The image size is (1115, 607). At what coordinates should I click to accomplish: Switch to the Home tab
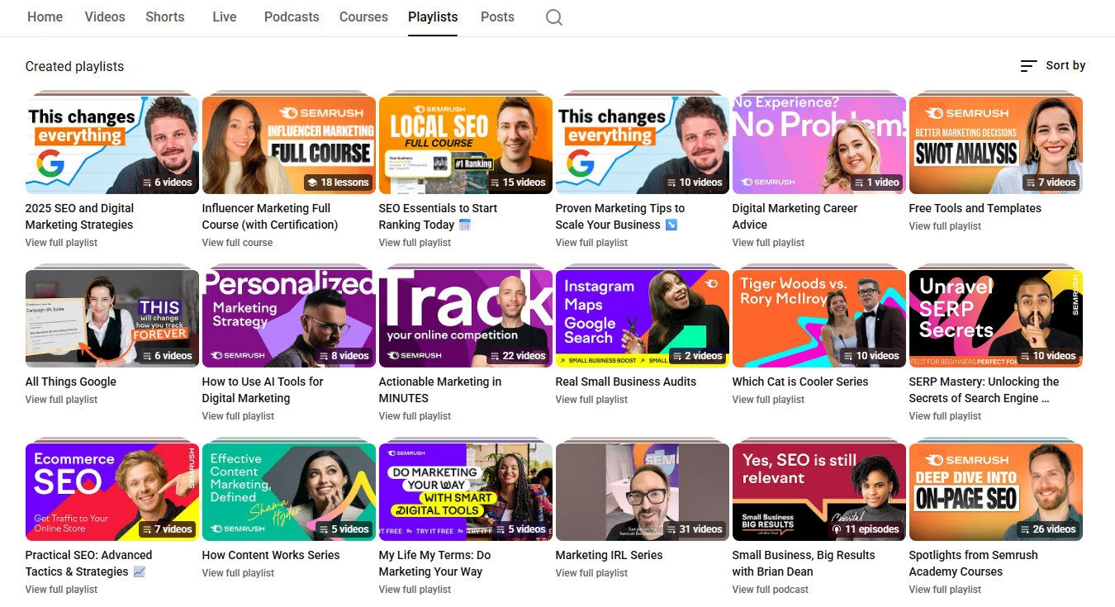coord(45,17)
